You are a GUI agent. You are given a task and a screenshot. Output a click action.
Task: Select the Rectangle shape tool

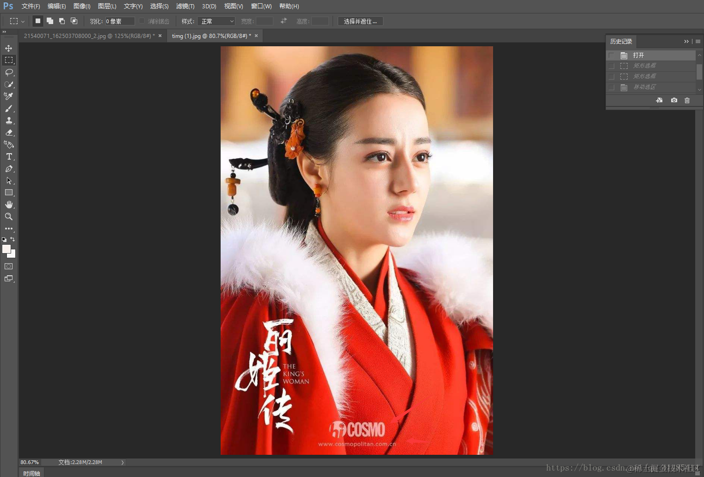[x=9, y=192]
